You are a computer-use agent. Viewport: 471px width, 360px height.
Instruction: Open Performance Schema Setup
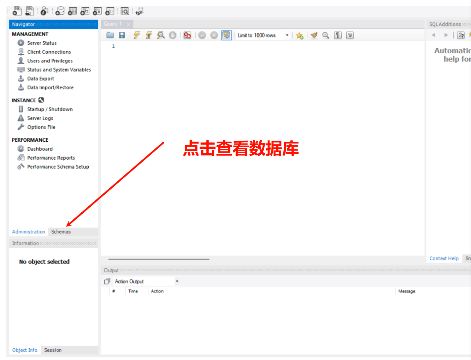[58, 166]
